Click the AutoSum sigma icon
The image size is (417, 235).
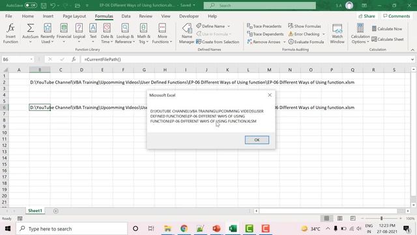coord(31,28)
